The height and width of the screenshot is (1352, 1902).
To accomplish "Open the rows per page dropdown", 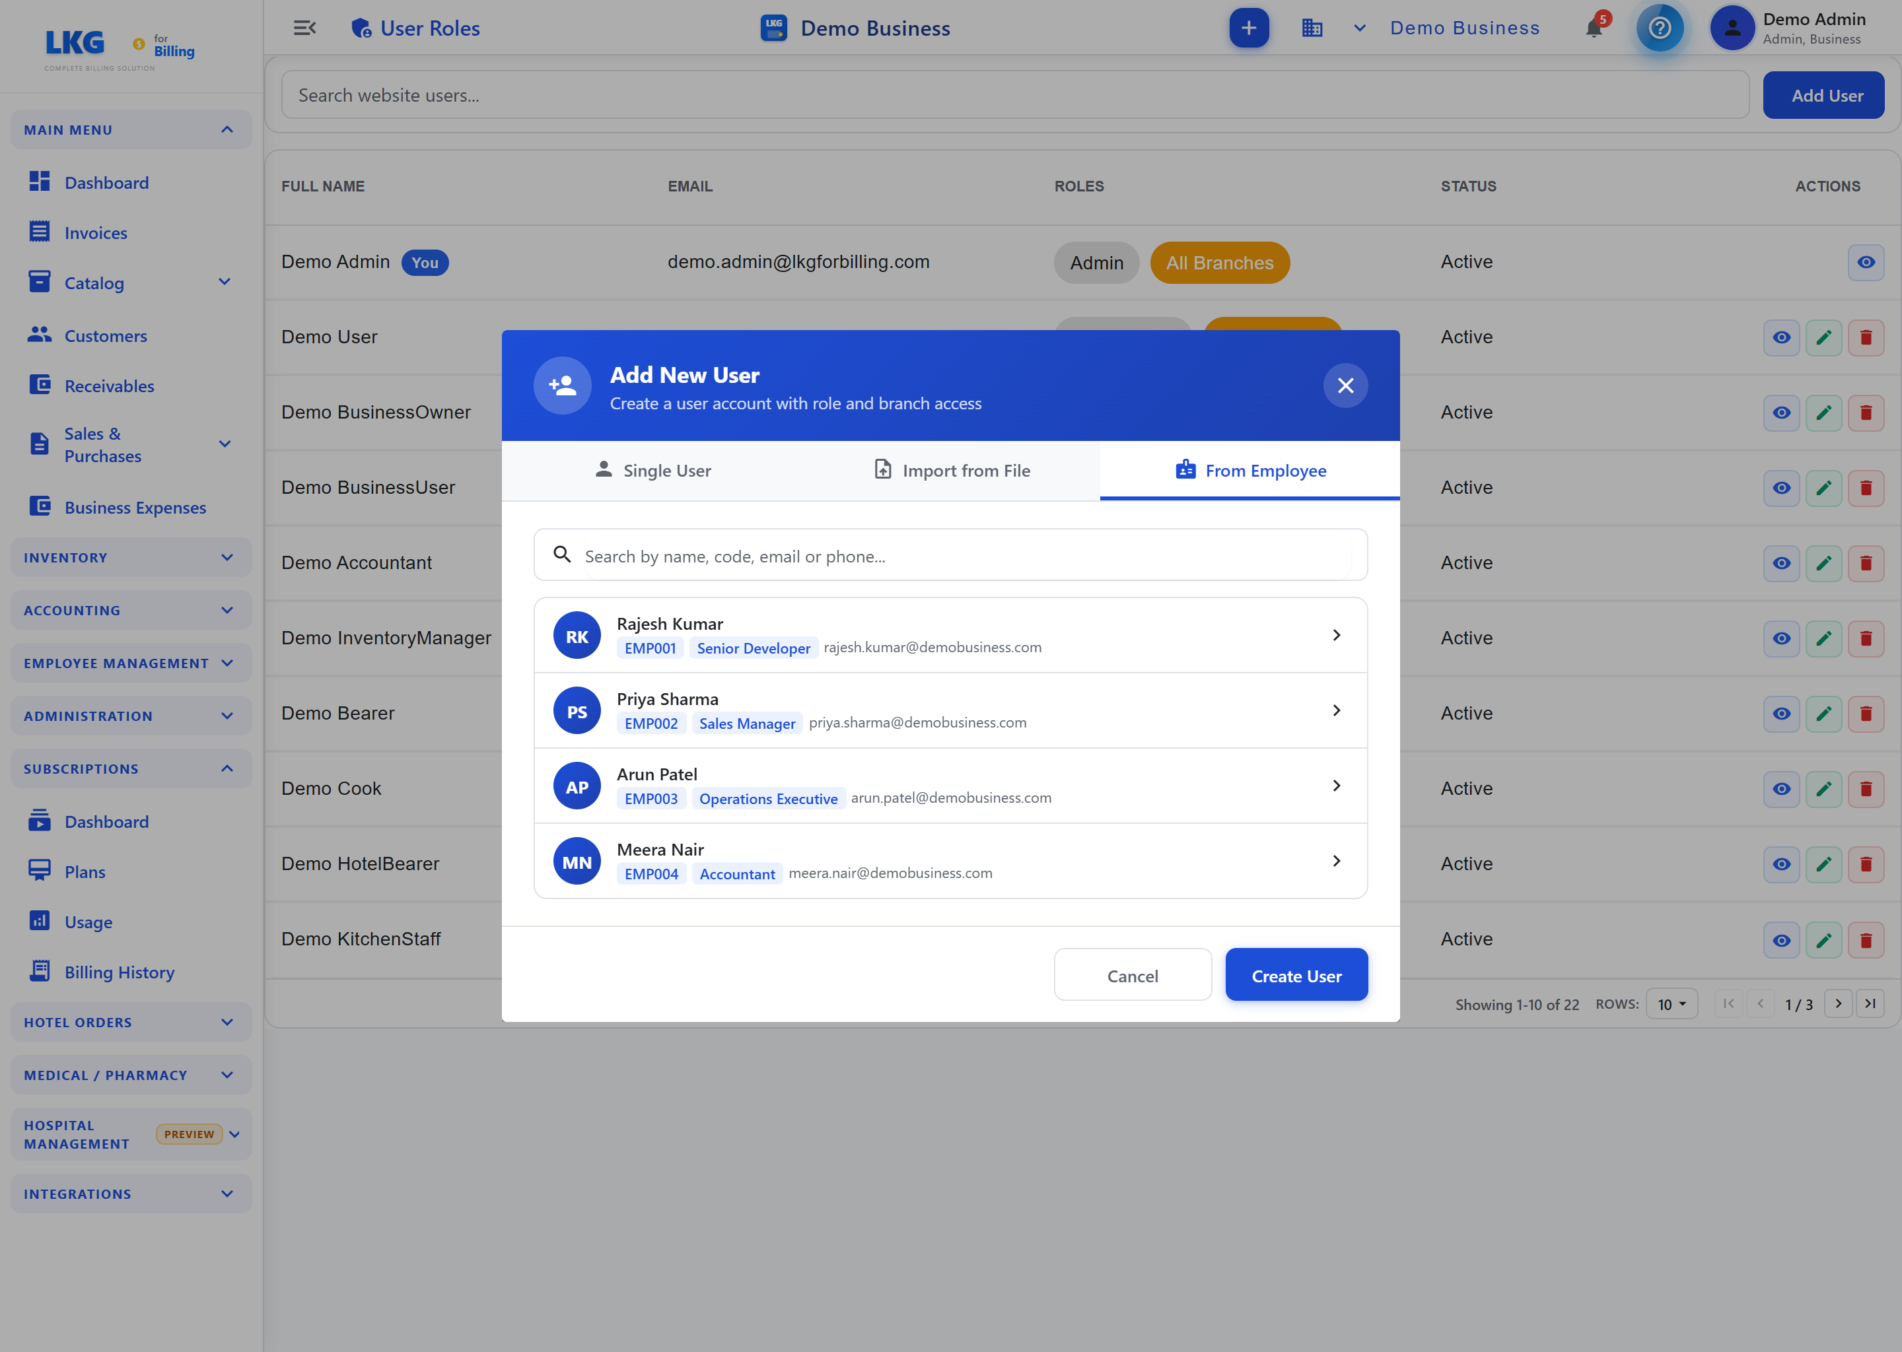I will click(x=1672, y=1004).
